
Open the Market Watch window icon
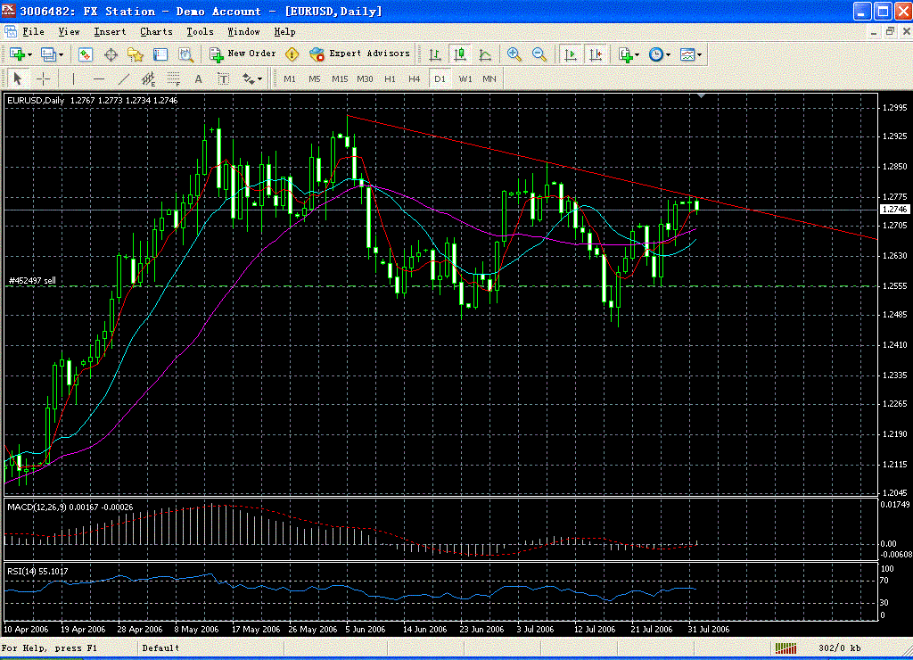coord(86,54)
